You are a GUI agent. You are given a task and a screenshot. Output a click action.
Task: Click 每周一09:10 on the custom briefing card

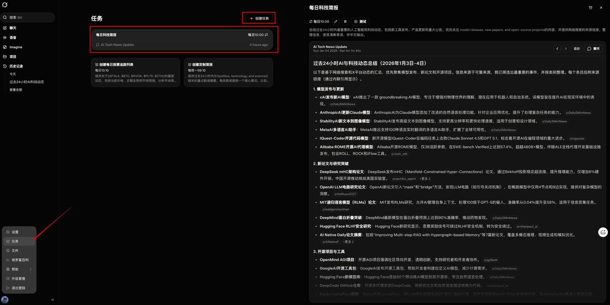197,70
